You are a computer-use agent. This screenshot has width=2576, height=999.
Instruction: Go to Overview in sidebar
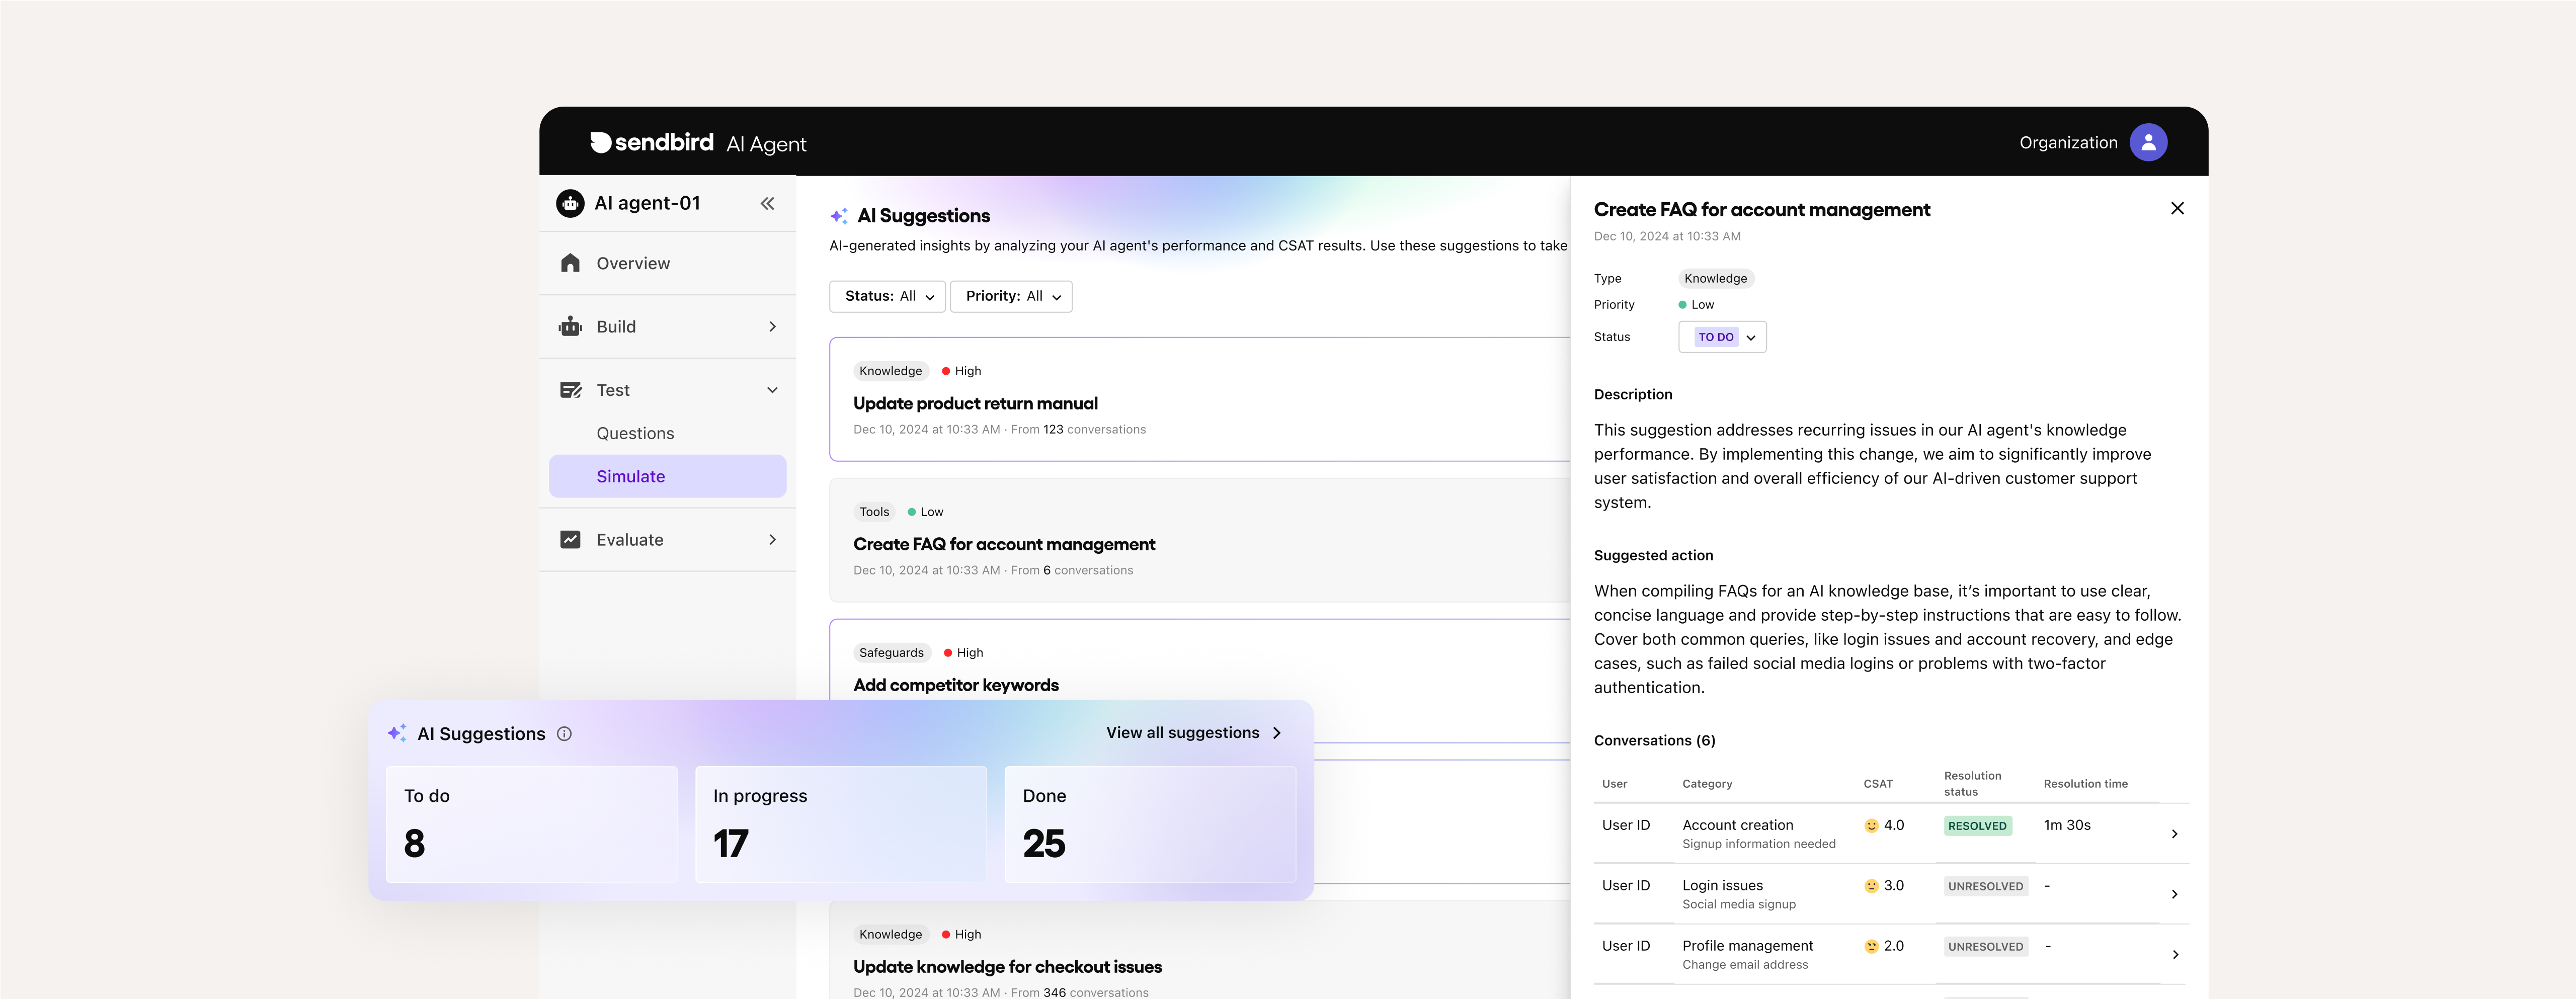(x=667, y=263)
